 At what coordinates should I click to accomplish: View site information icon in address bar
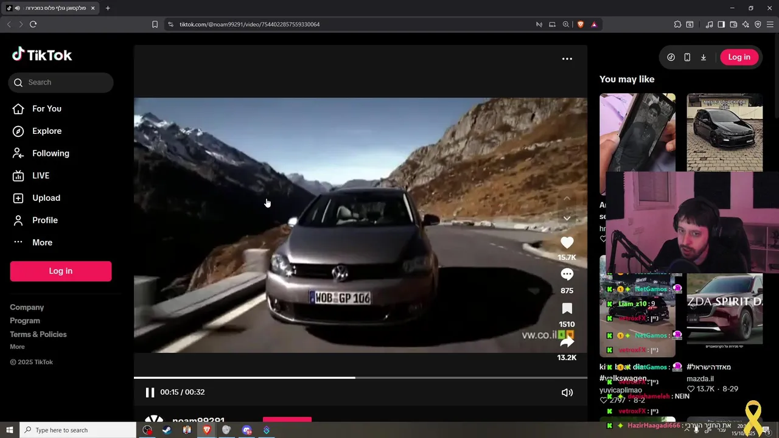click(x=170, y=24)
